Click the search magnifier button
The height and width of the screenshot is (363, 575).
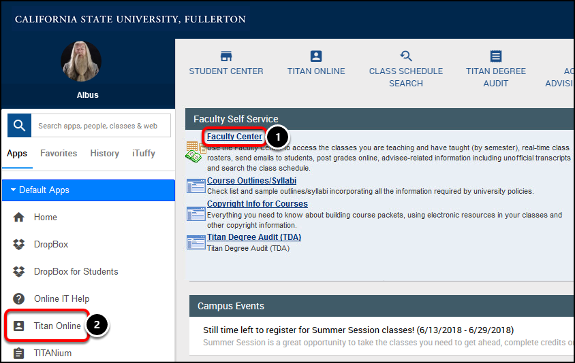coord(19,126)
